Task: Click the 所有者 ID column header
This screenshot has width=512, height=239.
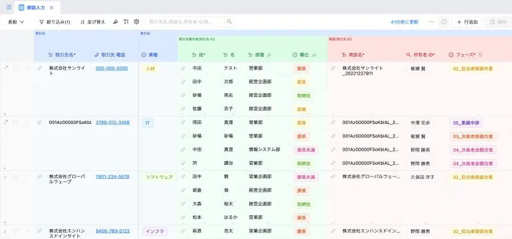Action: tap(421, 55)
